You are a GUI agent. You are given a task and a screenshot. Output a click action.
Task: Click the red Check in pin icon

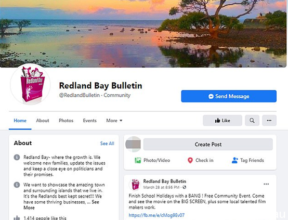(x=190, y=161)
